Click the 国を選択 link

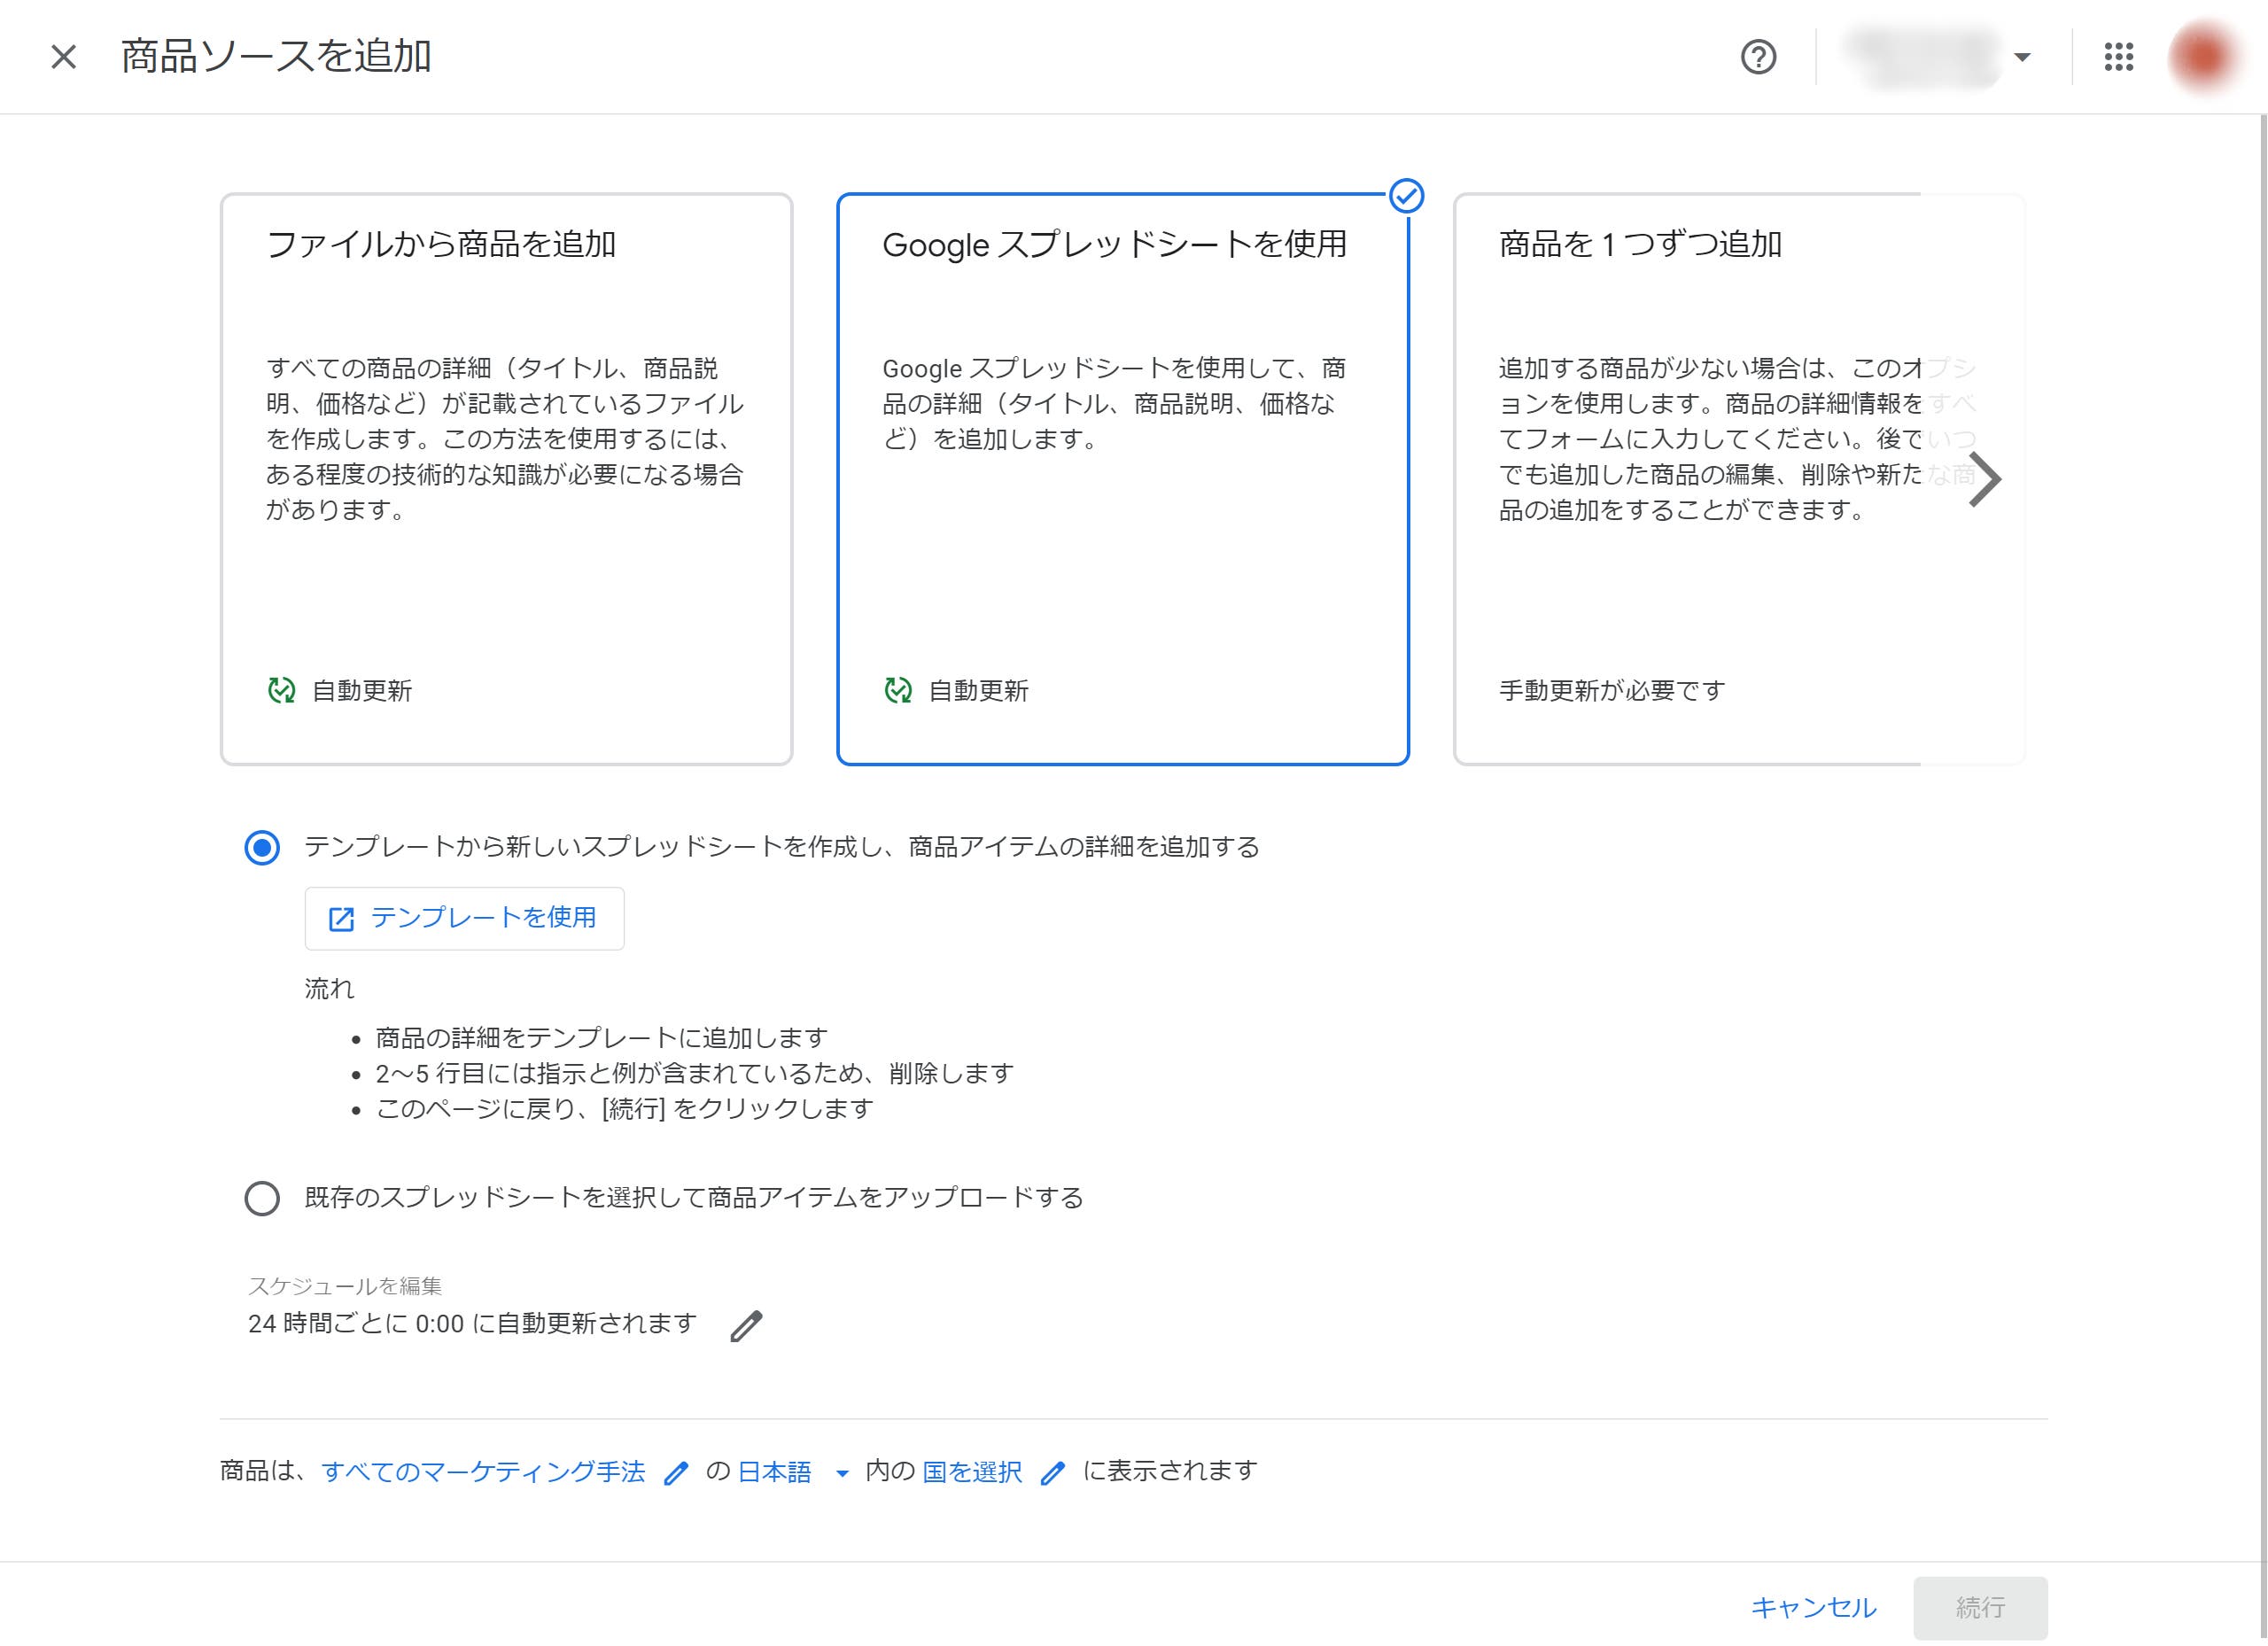[972, 1472]
